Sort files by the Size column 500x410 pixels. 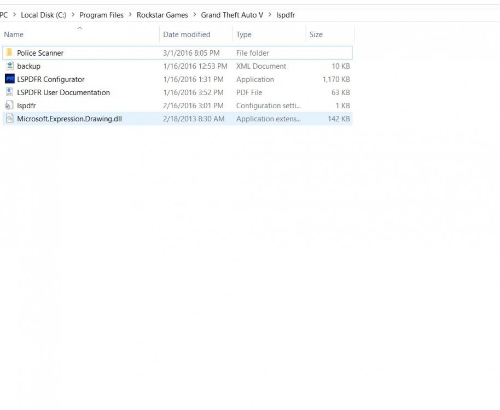point(316,34)
